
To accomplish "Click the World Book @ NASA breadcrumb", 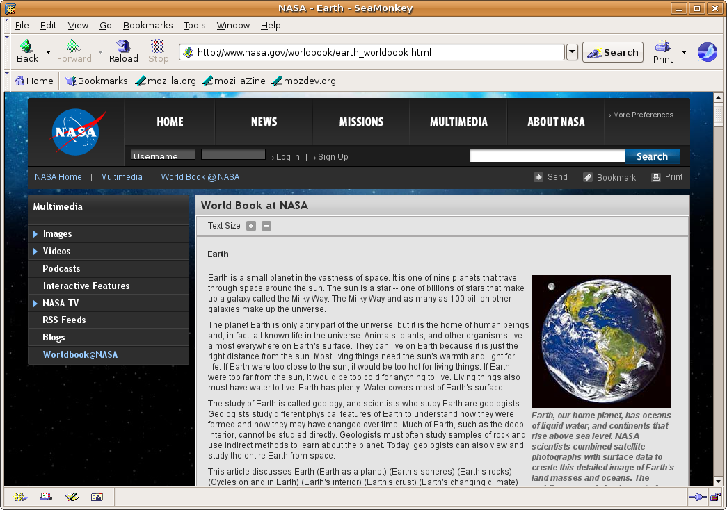I will tap(200, 177).
